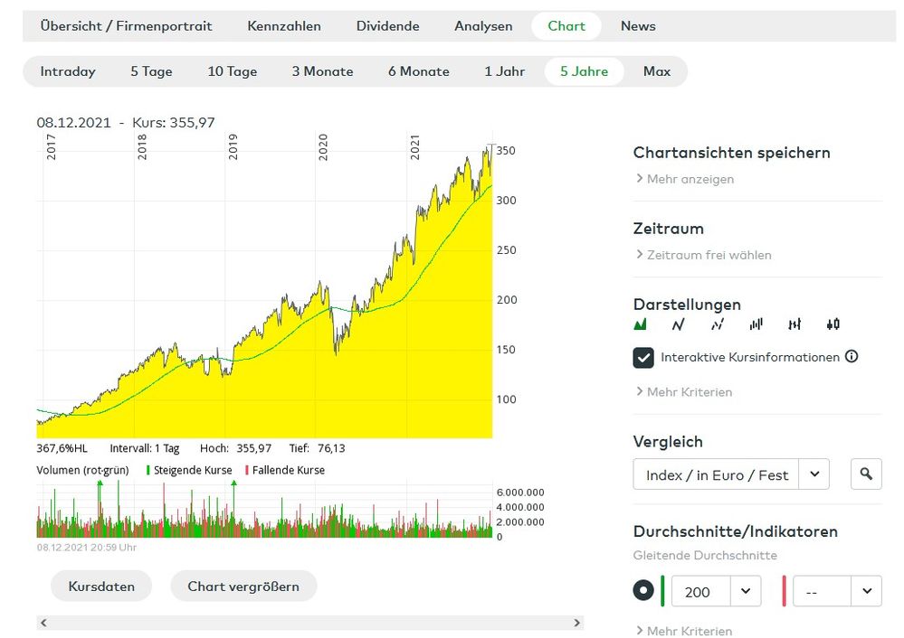Open the 200 moving average dropdown
This screenshot has height=638, width=904.
(746, 591)
